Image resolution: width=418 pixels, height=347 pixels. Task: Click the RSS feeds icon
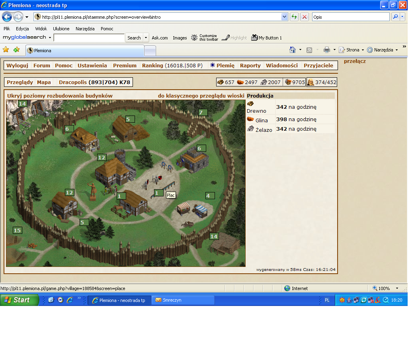coord(309,50)
